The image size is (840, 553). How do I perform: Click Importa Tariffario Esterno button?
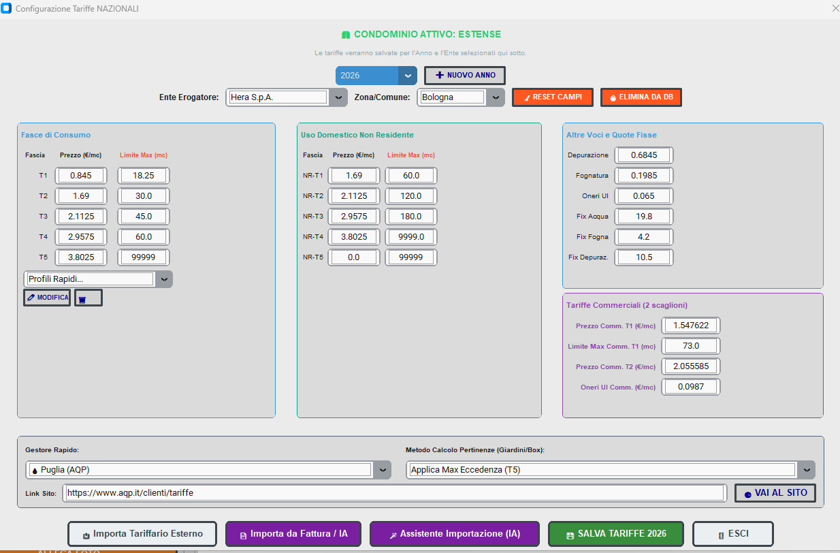point(142,534)
